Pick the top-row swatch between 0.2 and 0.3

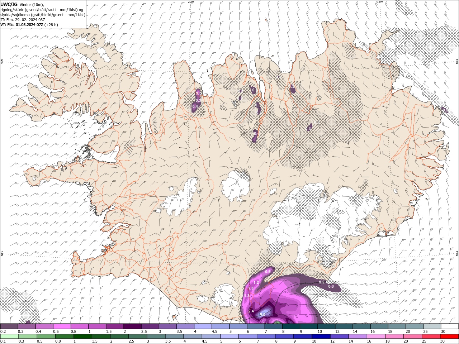point(9,326)
